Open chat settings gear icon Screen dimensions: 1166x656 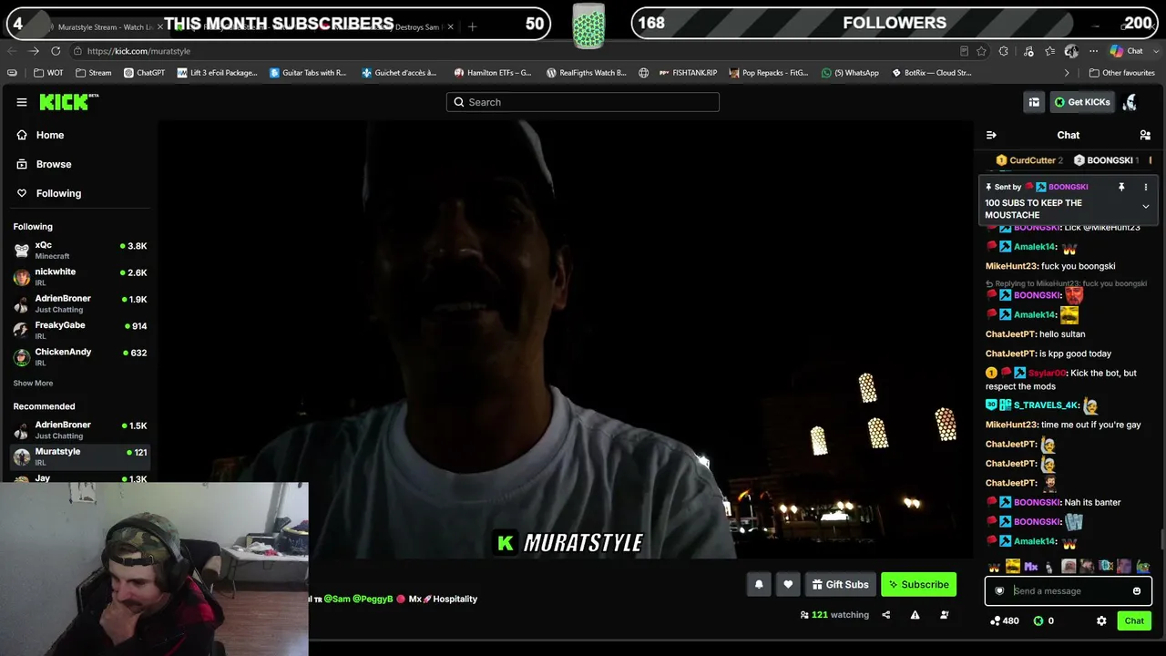tap(1101, 621)
